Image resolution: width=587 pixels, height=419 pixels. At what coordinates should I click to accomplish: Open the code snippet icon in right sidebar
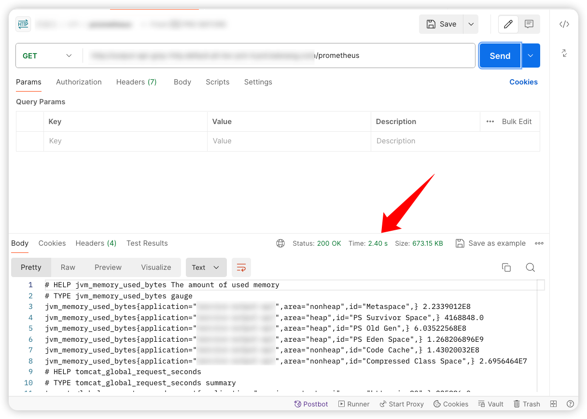coord(564,24)
